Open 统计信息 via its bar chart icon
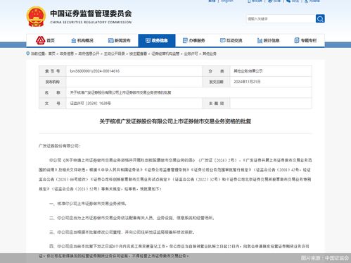Screen dimensions: 351x263 (260, 40)
